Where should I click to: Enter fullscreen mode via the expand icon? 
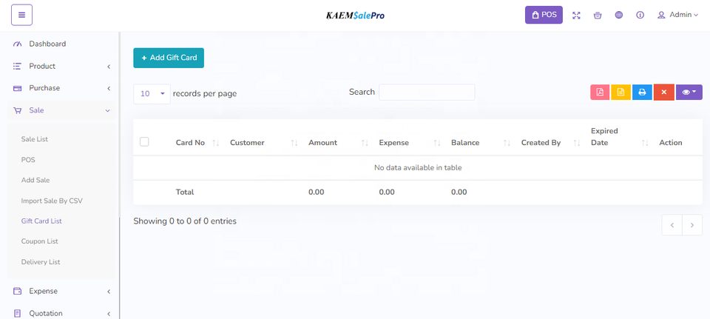click(577, 15)
